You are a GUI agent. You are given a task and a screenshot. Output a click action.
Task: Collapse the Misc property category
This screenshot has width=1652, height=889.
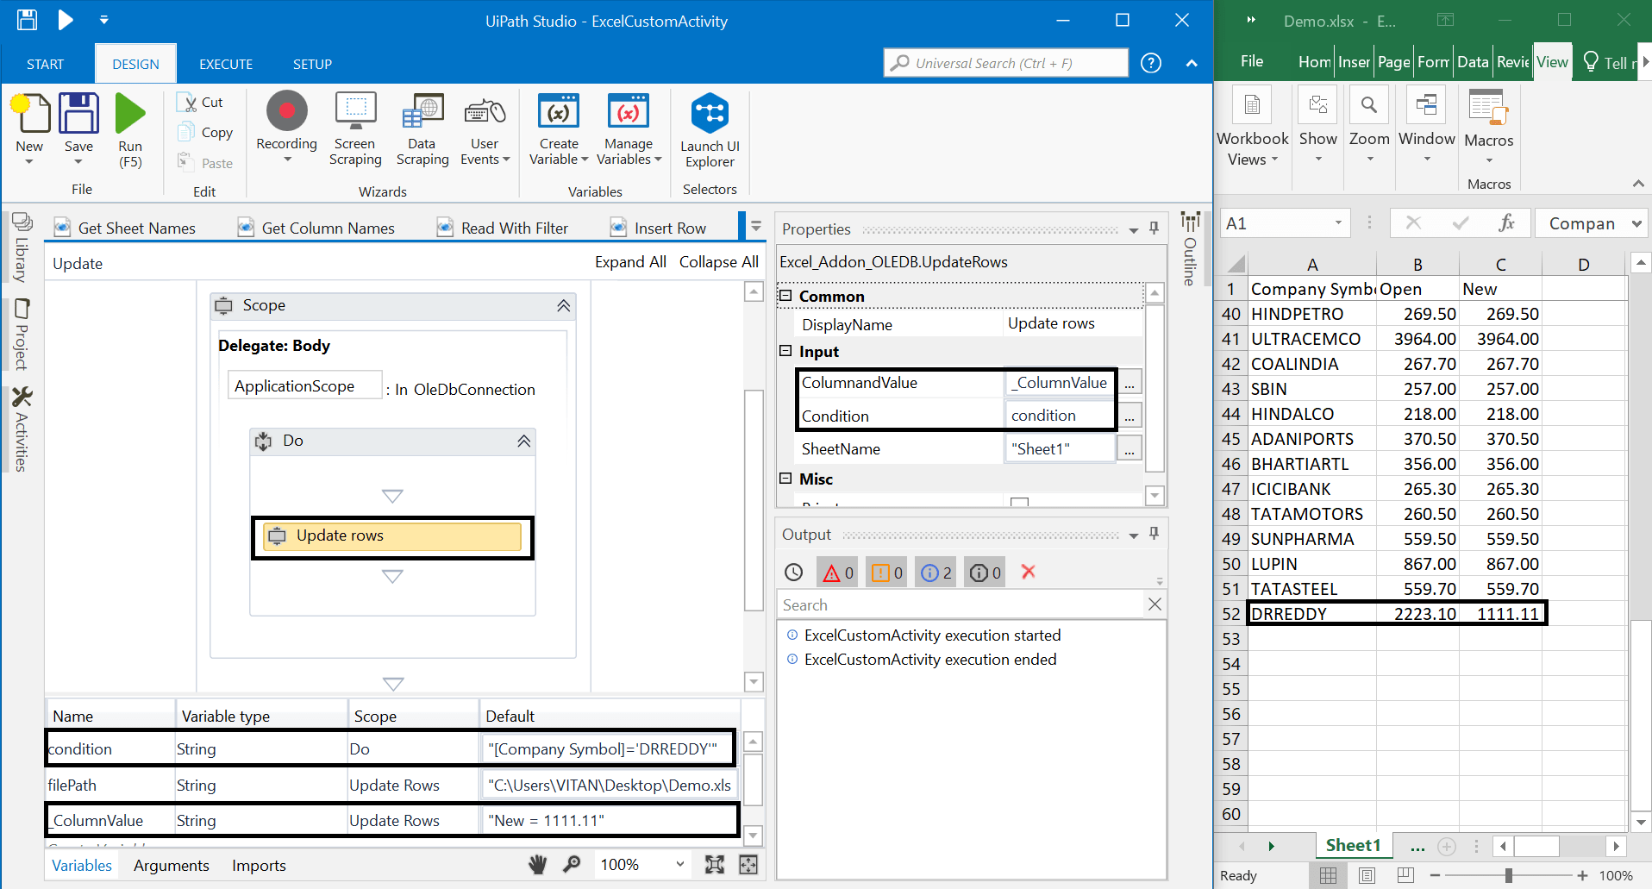pos(785,478)
